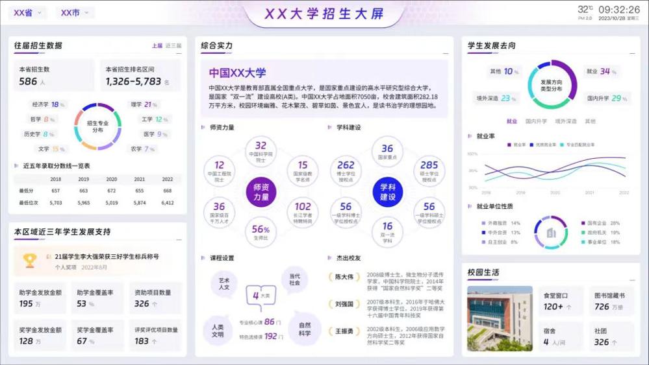Open the XX省 province dropdown
The image size is (649, 365).
click(x=28, y=13)
